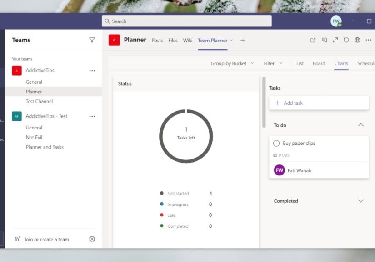
Task: Open the Posts tab
Action: click(x=157, y=40)
